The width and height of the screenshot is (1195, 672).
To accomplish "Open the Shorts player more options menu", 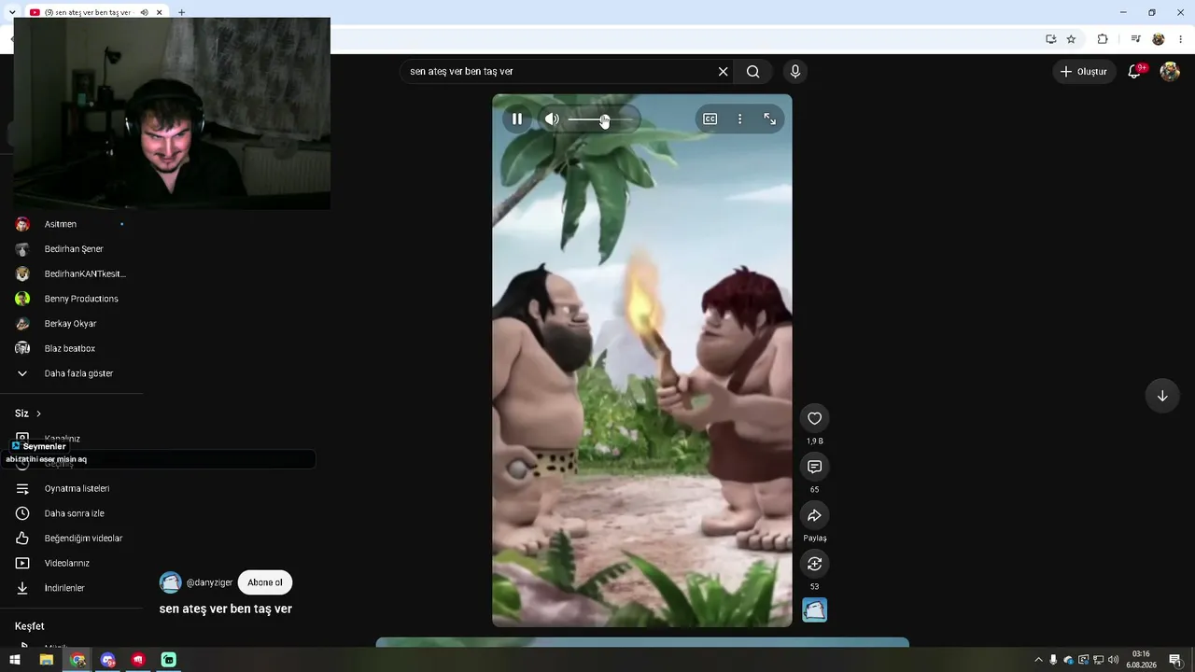I will click(x=739, y=119).
